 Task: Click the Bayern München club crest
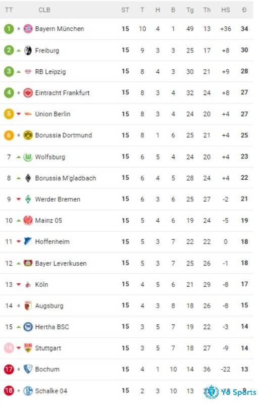click(x=28, y=29)
